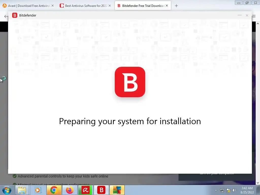Go back in the browser
260x195 pixels.
tap(6, 16)
